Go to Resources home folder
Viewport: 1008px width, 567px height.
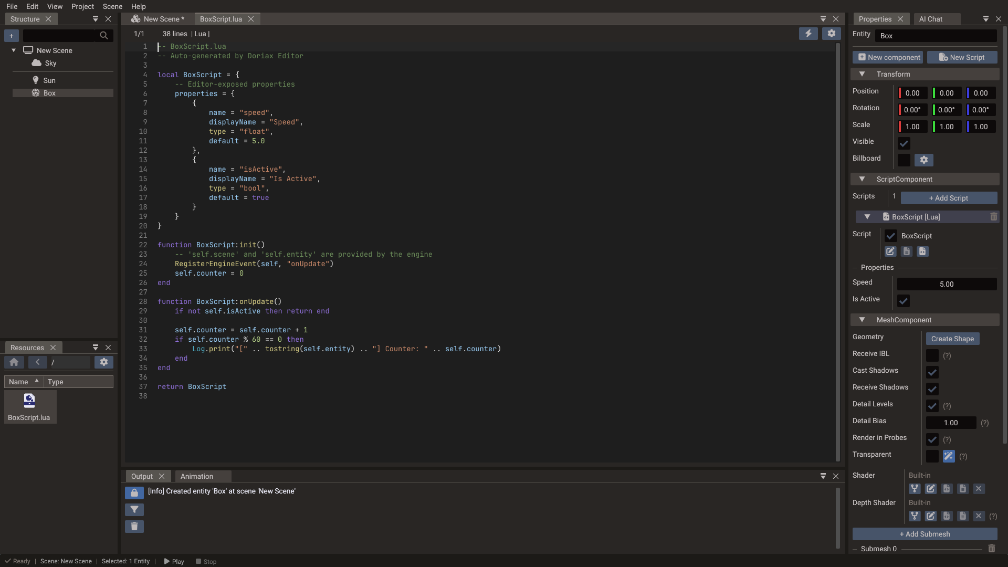(x=14, y=362)
